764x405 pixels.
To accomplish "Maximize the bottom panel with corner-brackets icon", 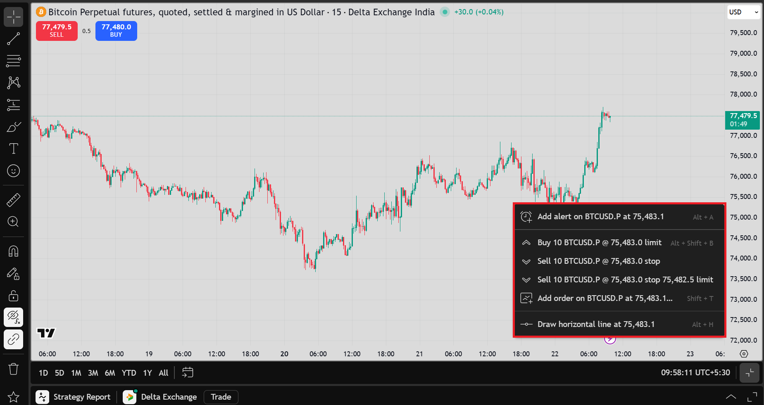I will [x=752, y=397].
